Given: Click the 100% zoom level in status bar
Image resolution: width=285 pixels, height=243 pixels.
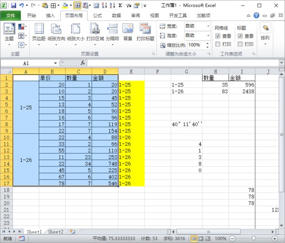Looking at the screenshot, I should [220, 238].
